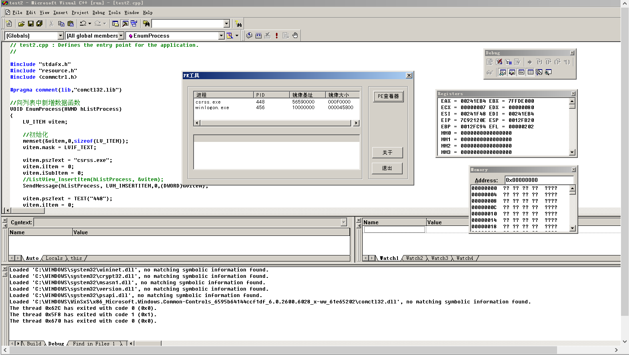Click QuickWatch glasses icon in Debug toolbar

click(490, 72)
